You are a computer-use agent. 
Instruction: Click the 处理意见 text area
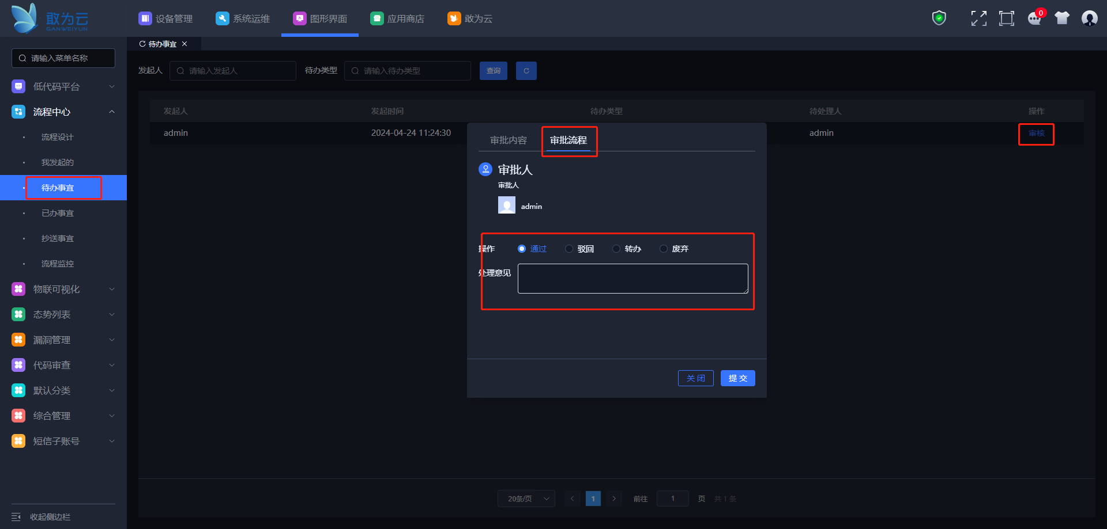633,279
